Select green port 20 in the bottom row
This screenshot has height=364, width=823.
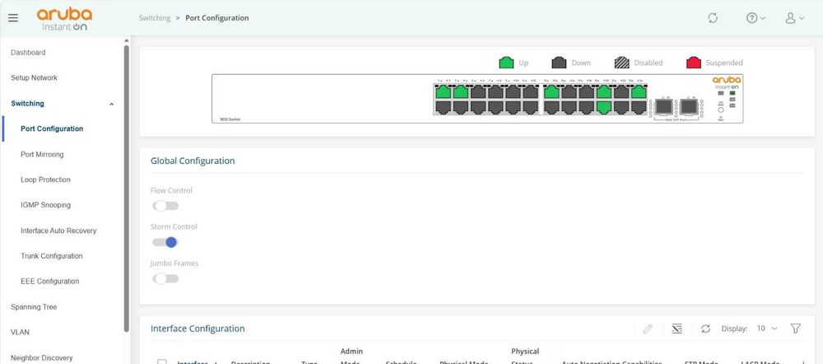[x=603, y=107]
